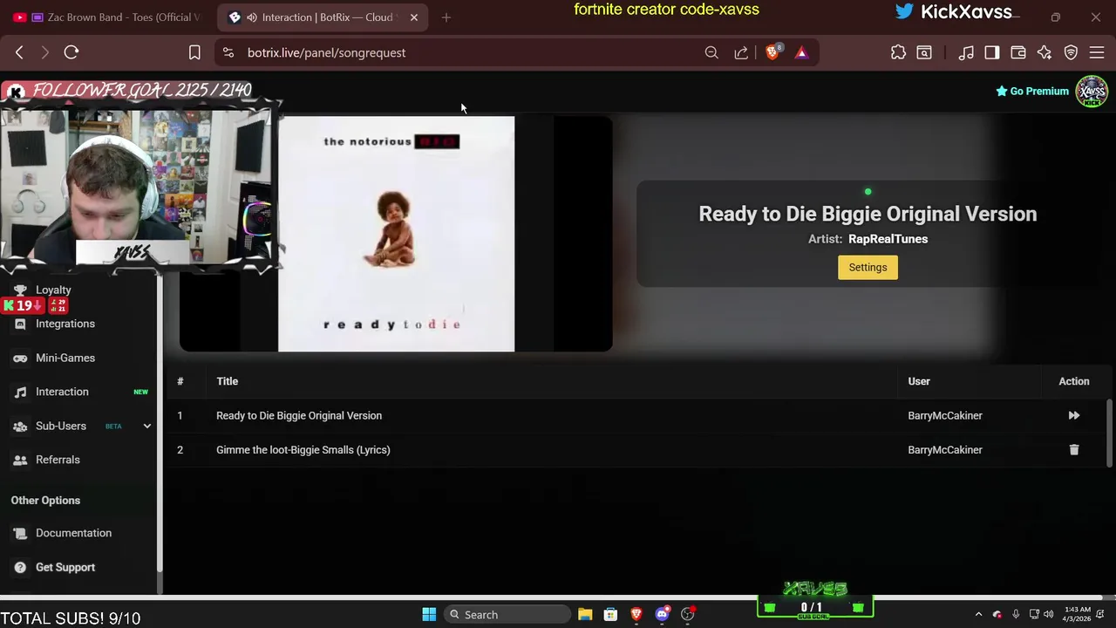This screenshot has width=1116, height=628.
Task: Open the Xavss profile avatar menu
Action: [1092, 91]
